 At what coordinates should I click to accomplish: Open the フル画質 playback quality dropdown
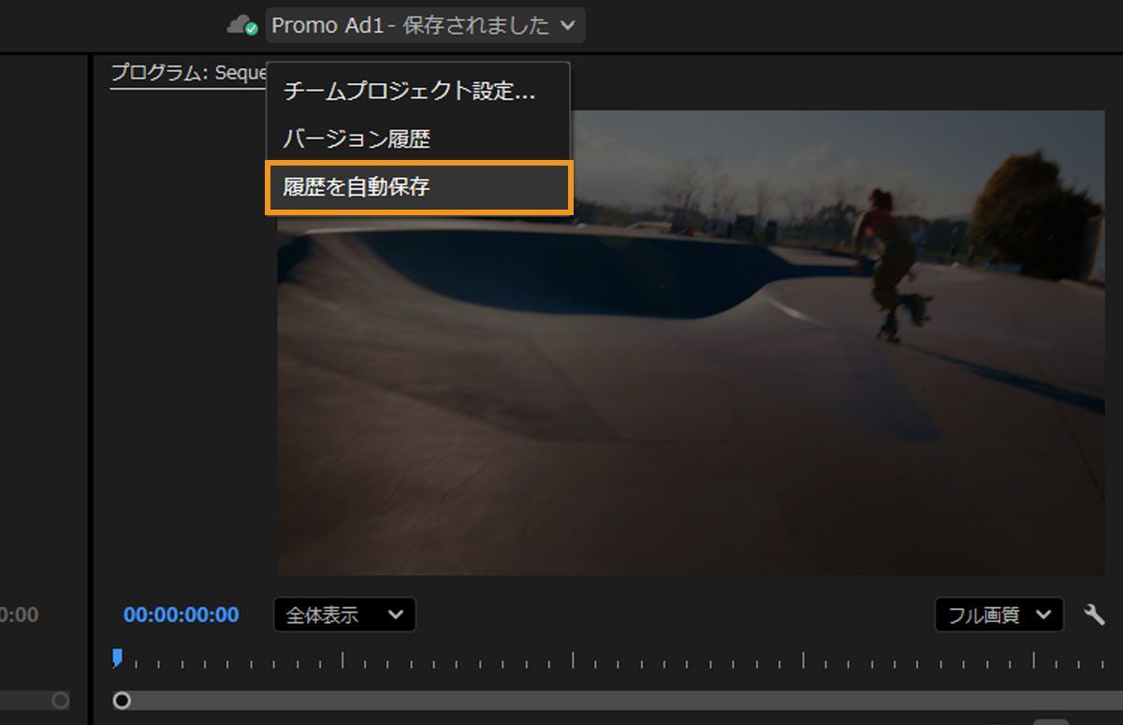(999, 615)
